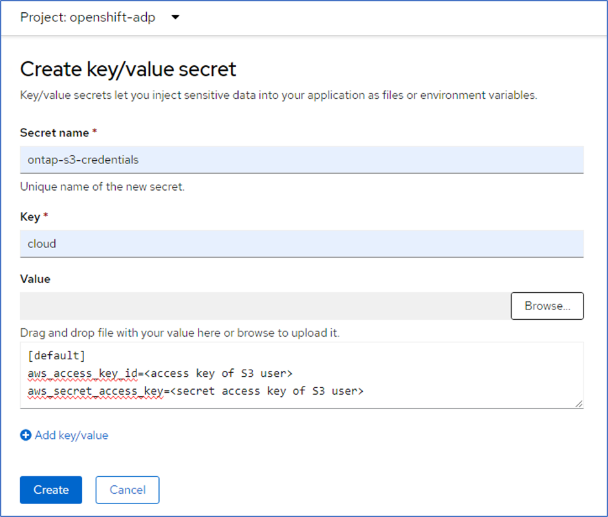Focus the Key field containing 'cloud'
Screen dimensions: 608x517
point(301,244)
